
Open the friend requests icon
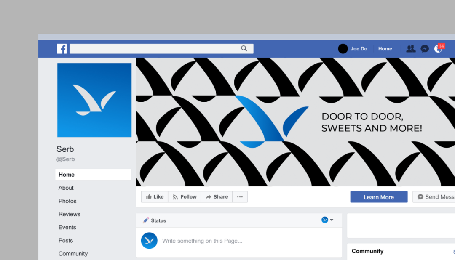tap(411, 49)
